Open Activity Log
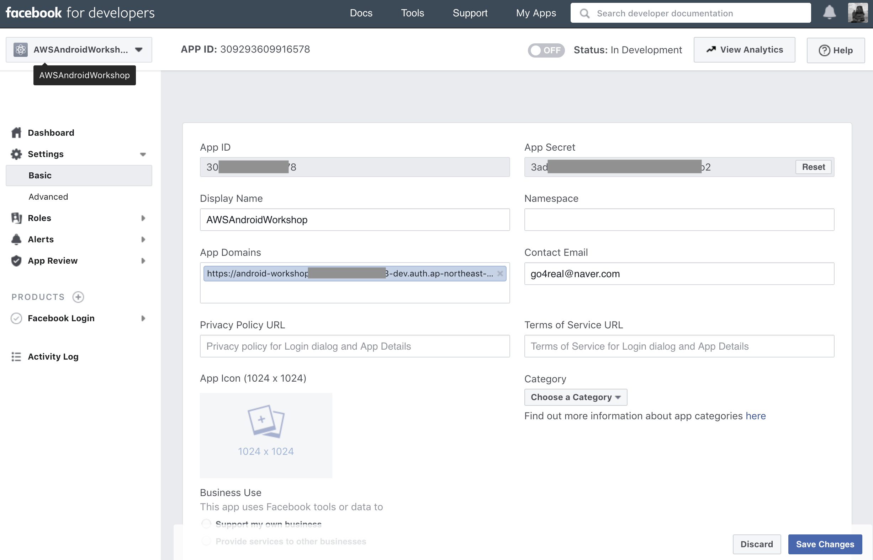This screenshot has width=873, height=560. tap(53, 357)
